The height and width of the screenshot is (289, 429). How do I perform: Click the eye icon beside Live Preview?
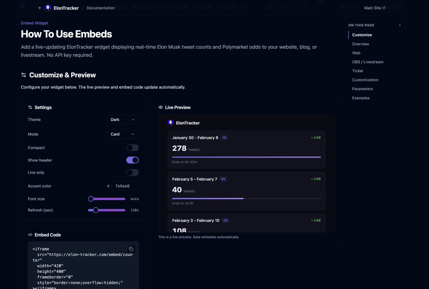coord(161,107)
